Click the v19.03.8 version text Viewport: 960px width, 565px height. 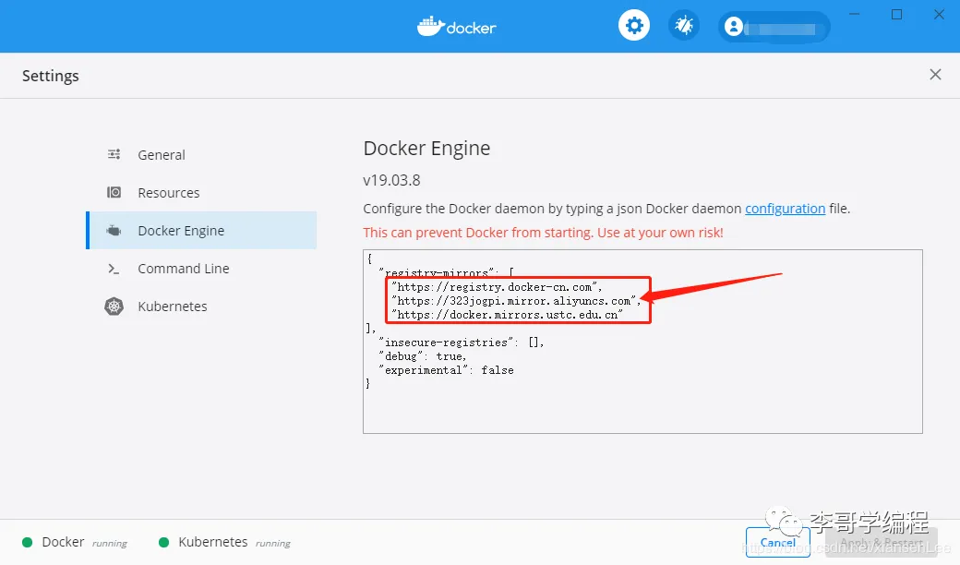pyautogui.click(x=391, y=181)
